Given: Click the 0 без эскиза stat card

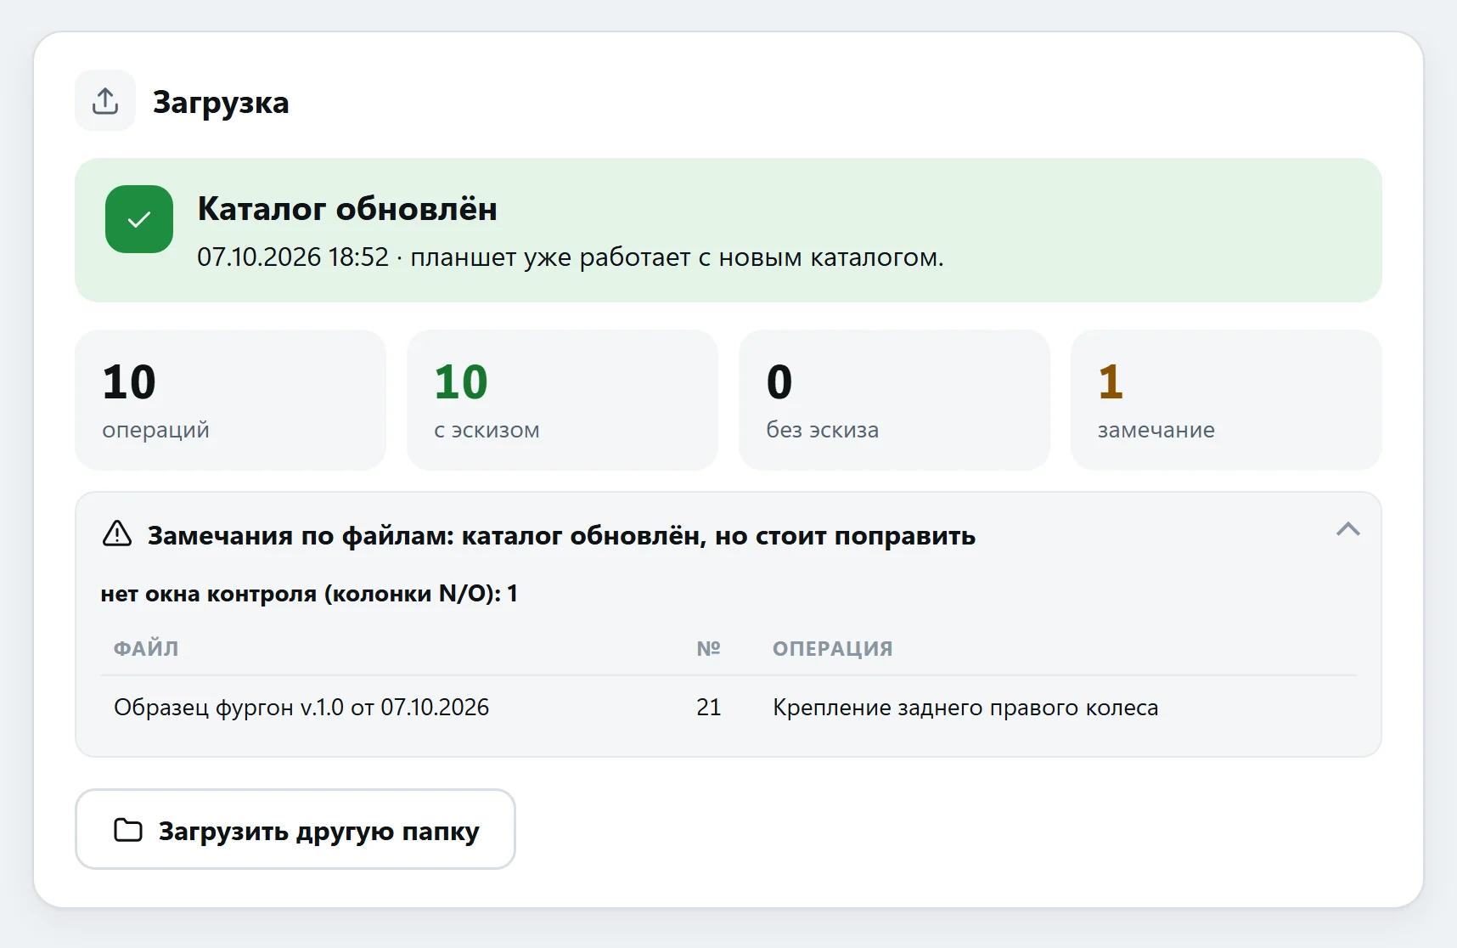Looking at the screenshot, I should [895, 400].
